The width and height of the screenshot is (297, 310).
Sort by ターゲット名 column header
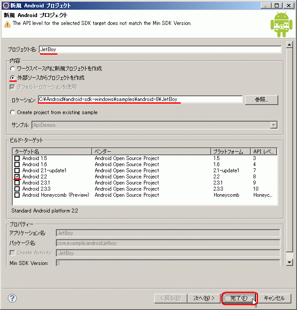(x=52, y=151)
